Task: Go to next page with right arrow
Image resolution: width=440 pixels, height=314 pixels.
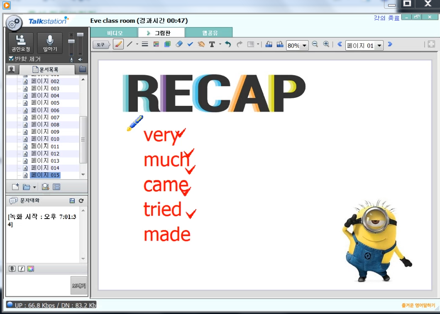Action: [390, 44]
